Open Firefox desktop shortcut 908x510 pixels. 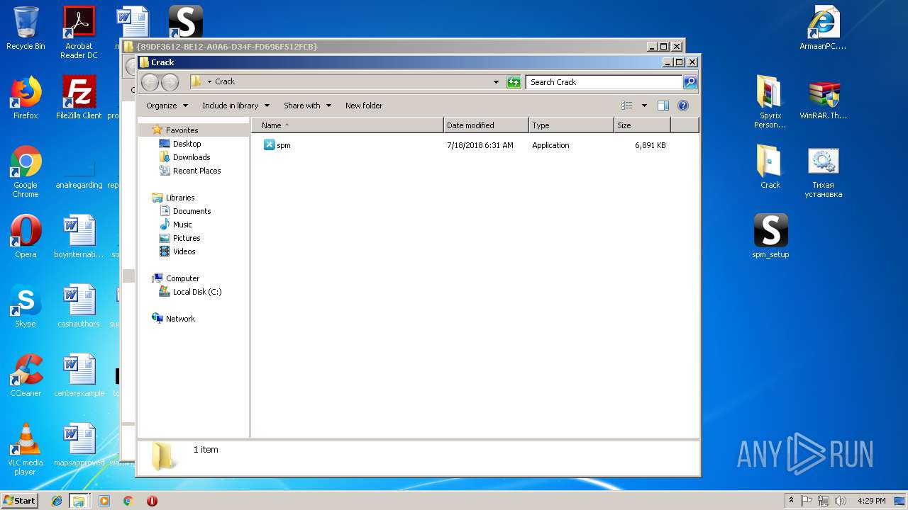(26, 98)
